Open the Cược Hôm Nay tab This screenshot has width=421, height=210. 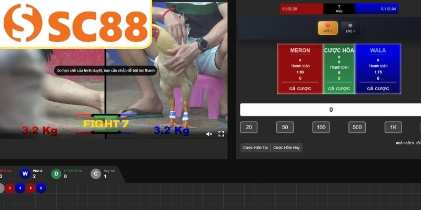click(x=287, y=148)
